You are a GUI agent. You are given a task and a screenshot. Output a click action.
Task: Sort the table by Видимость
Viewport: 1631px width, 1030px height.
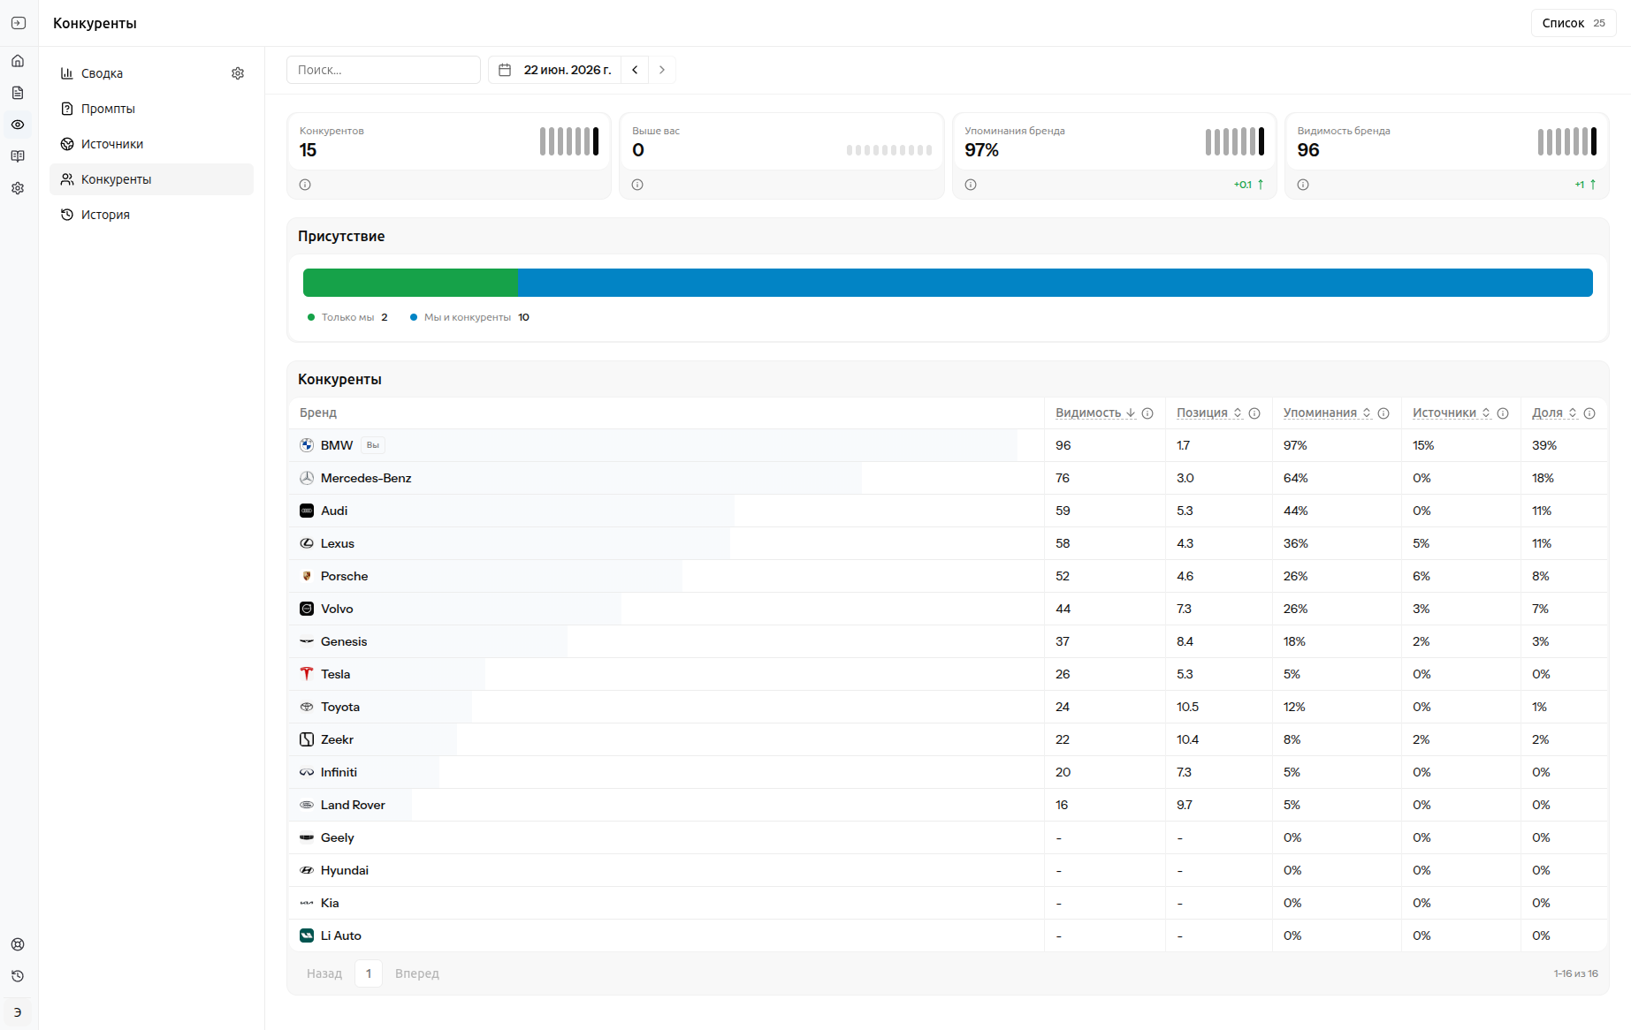point(1095,413)
